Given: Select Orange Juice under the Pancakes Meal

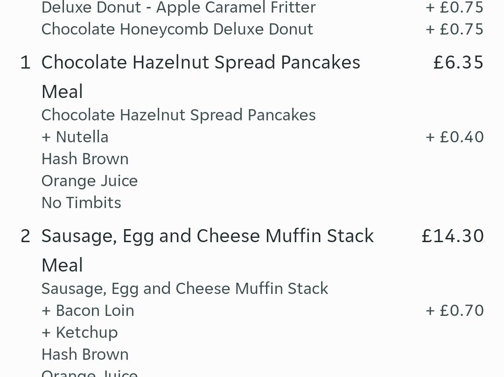Looking at the screenshot, I should coord(90,181).
